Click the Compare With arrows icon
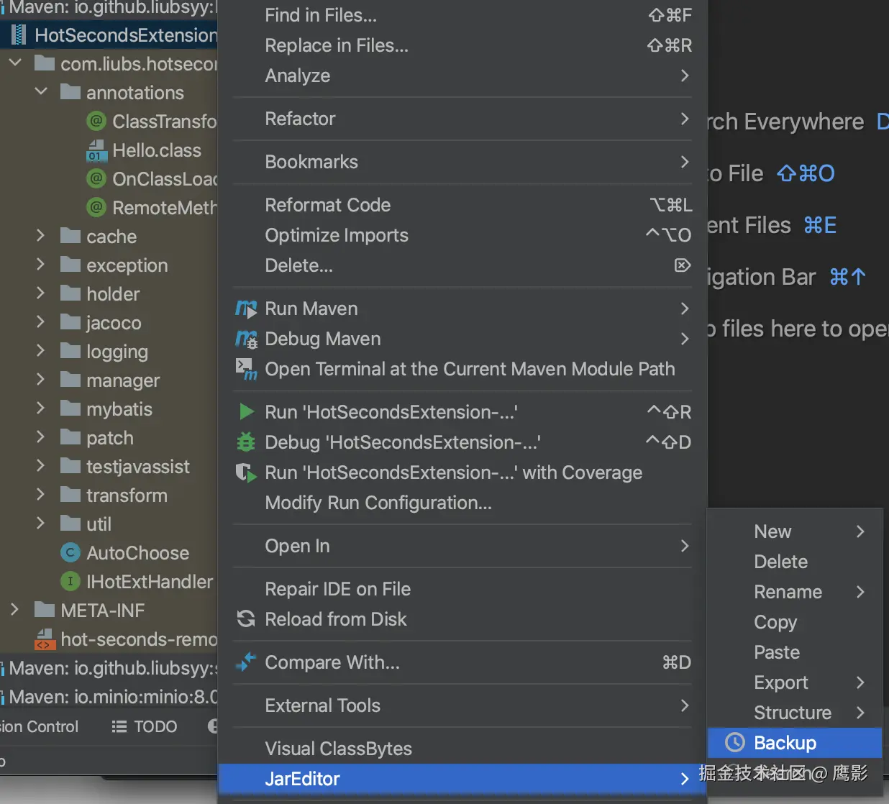889x804 pixels. [x=246, y=662]
